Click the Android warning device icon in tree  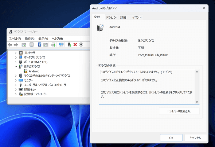(25, 71)
